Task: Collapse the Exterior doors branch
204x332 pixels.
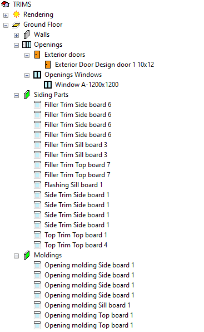Action: coord(27,56)
